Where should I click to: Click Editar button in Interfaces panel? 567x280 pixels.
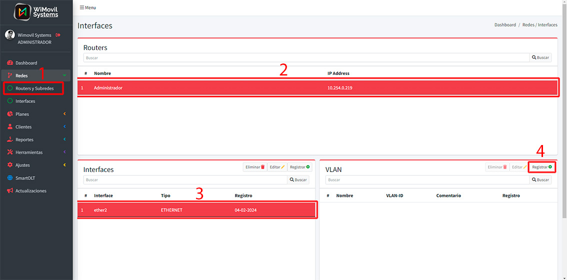[x=277, y=167]
